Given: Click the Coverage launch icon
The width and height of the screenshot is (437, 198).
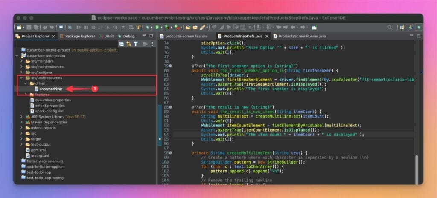Looking at the screenshot, I should 166,27.
